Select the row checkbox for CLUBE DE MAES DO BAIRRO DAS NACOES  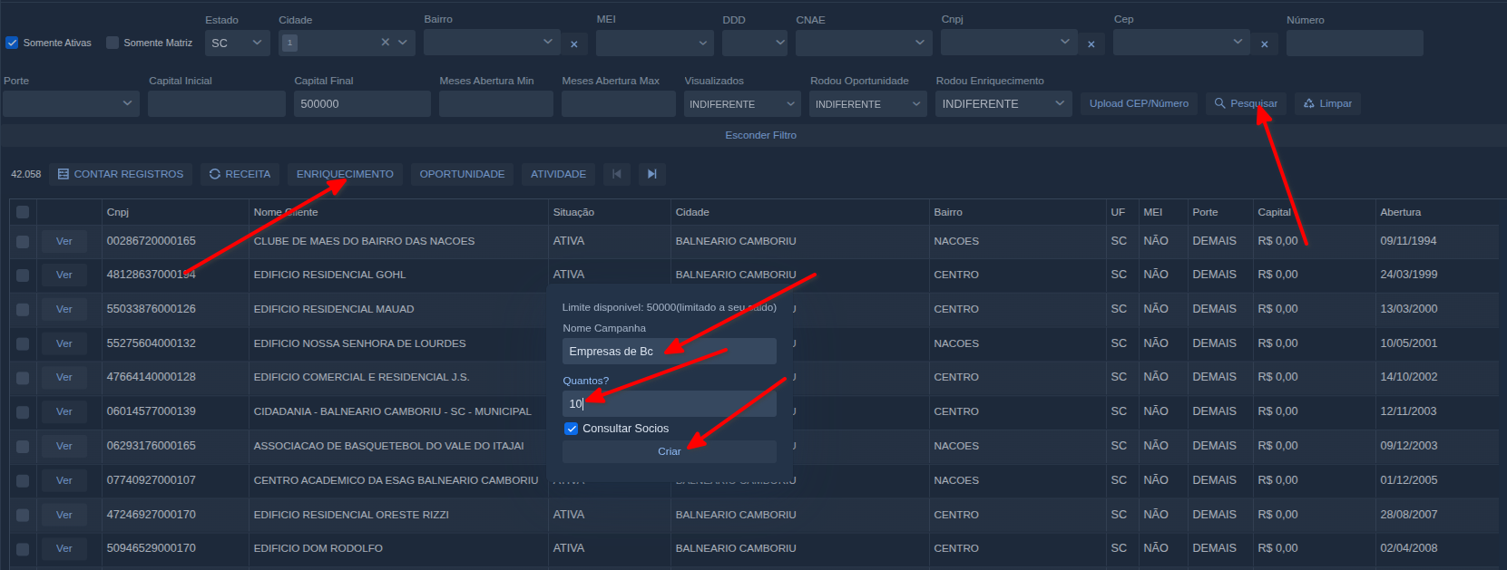pyautogui.click(x=23, y=242)
